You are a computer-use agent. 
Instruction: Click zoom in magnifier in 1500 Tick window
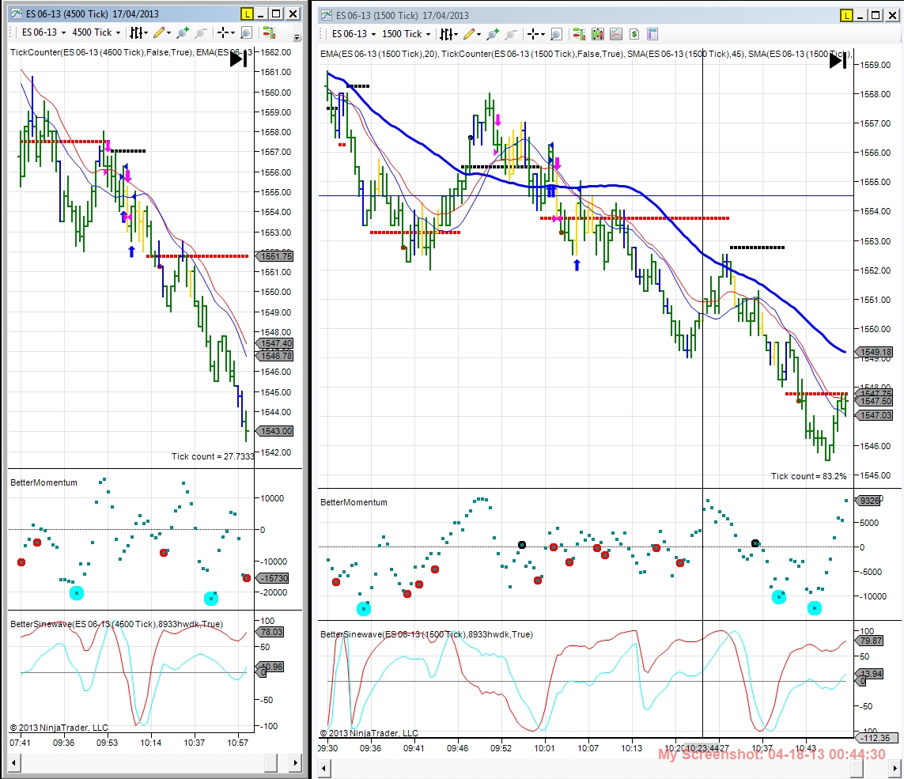(x=493, y=35)
